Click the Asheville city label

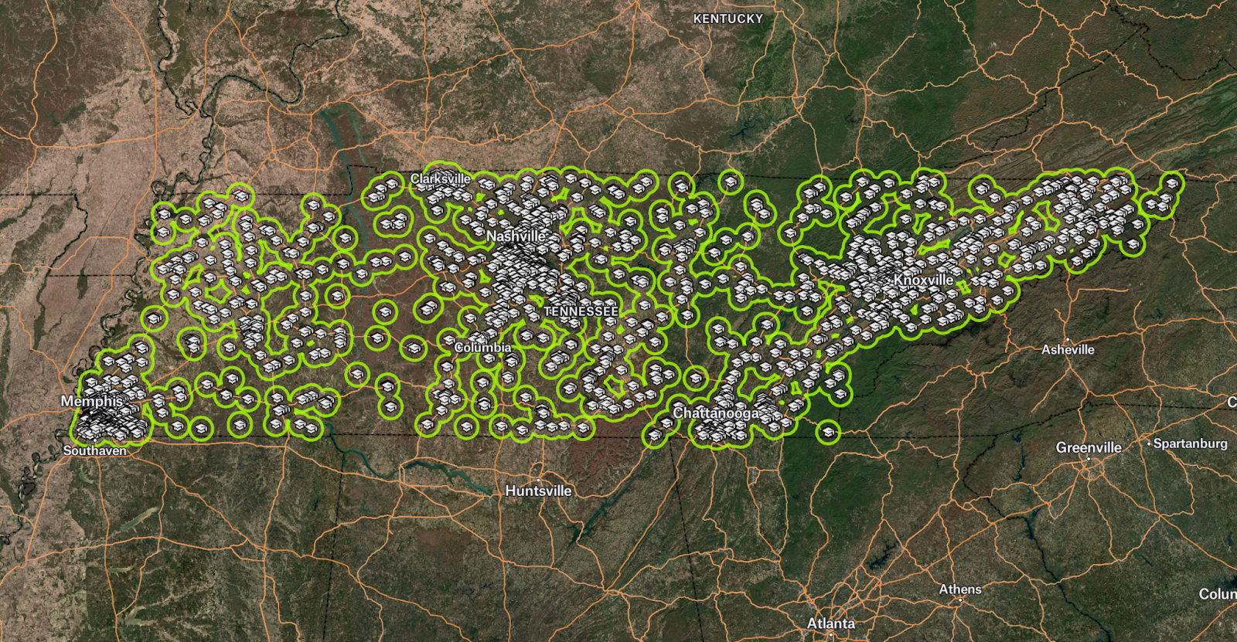[1068, 350]
